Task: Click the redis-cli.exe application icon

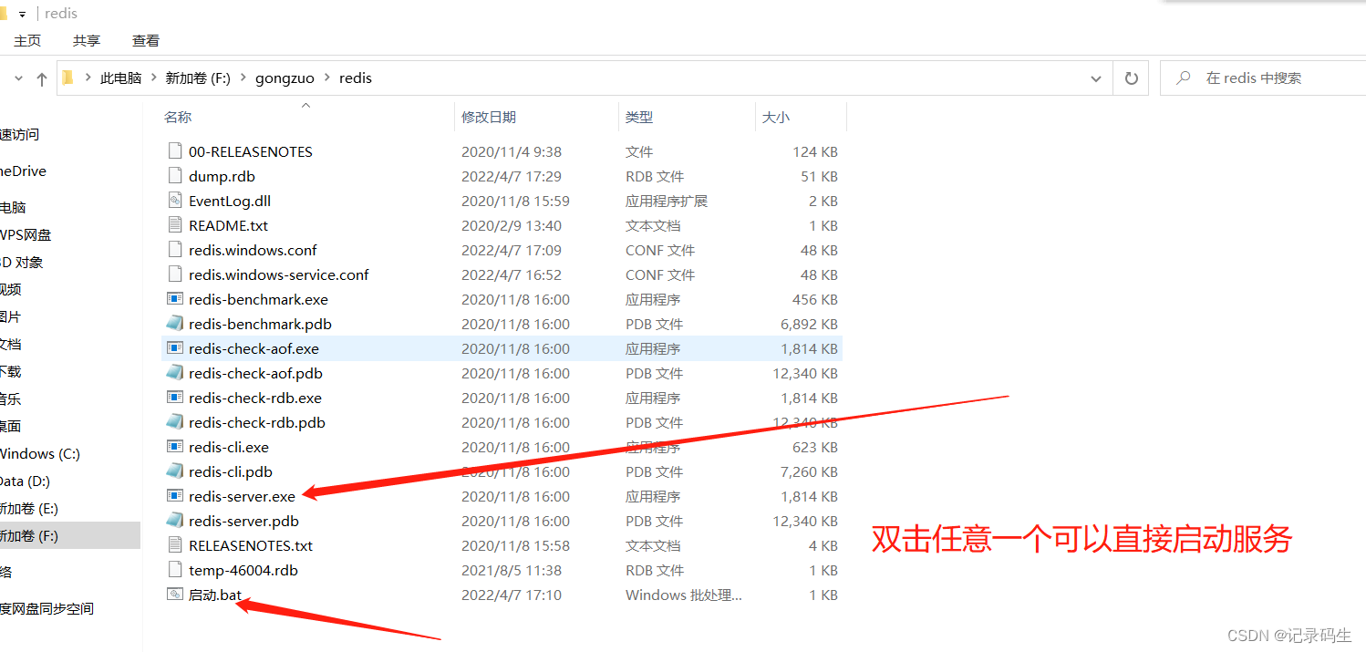Action: coord(175,447)
